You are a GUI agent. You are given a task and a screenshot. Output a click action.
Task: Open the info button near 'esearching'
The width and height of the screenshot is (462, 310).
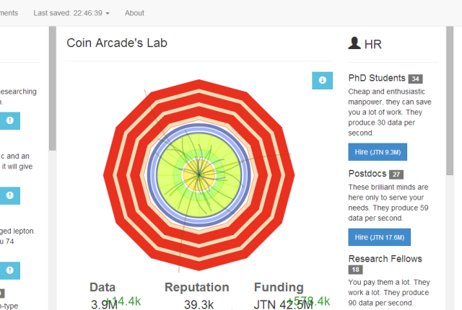(9, 120)
